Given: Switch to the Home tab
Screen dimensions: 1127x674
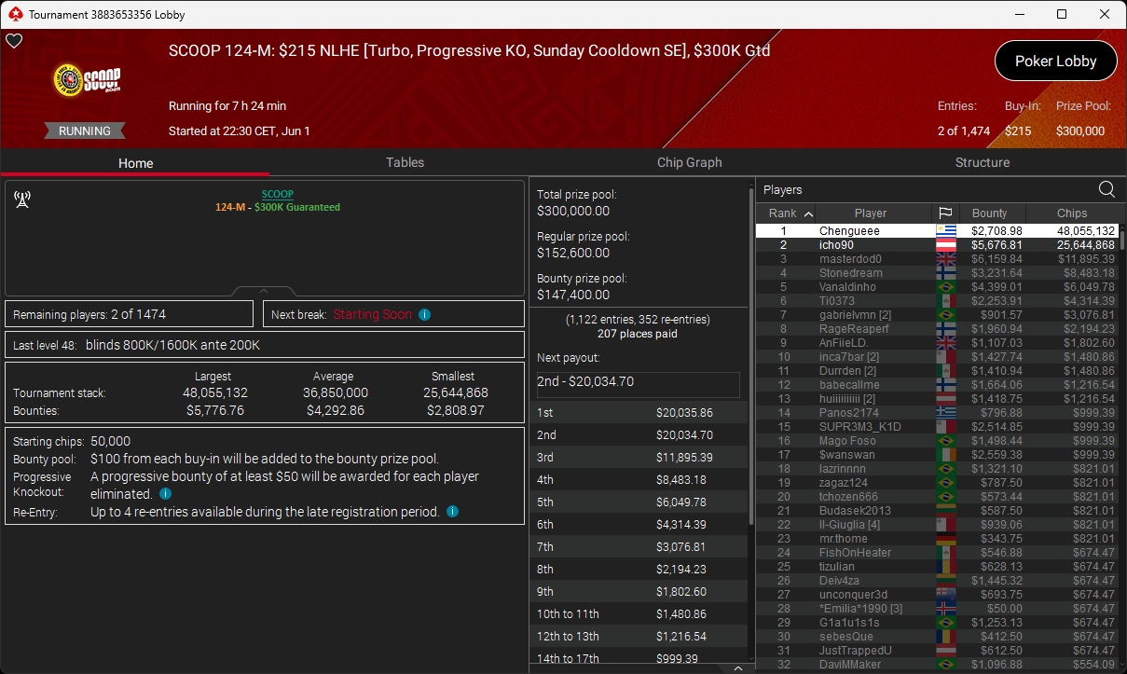Looking at the screenshot, I should point(135,163).
